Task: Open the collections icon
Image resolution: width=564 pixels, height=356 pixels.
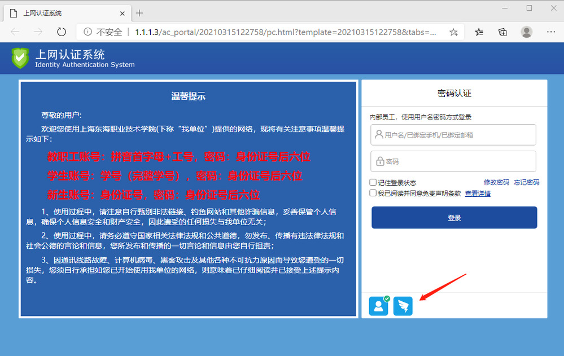Action: [x=502, y=32]
